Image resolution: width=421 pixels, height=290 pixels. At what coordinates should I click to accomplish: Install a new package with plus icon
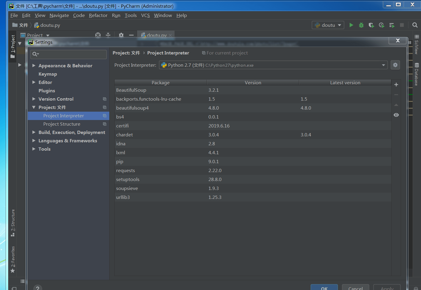pos(396,85)
